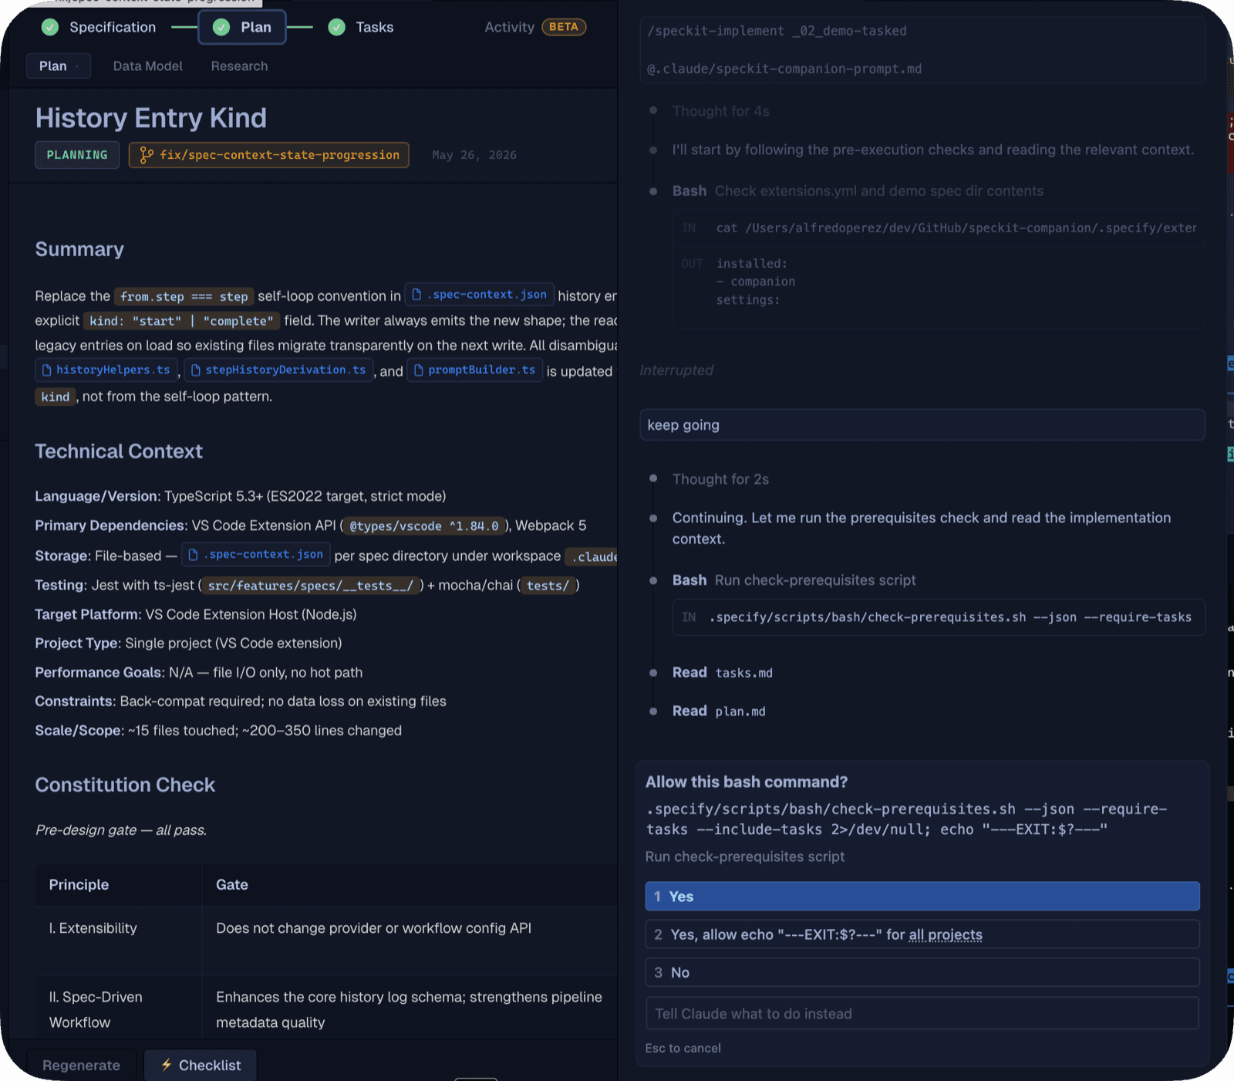Screen dimensions: 1234x1081
Task: Click the Plan step green checkmark icon
Action: point(221,27)
